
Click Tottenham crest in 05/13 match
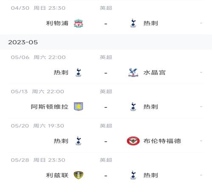133,107
